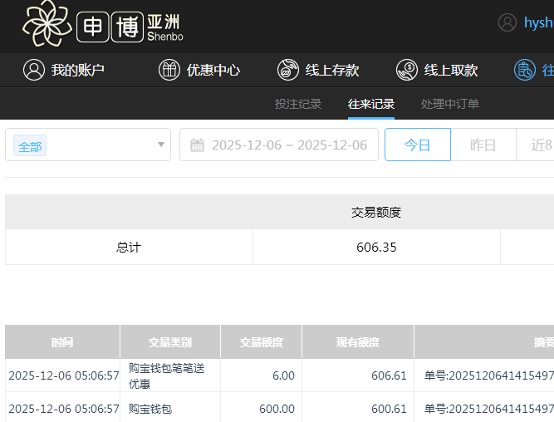Click timestamp in 购宝钱包笔笔送优惠 row
Image resolution: width=554 pixels, height=422 pixels.
(64, 375)
